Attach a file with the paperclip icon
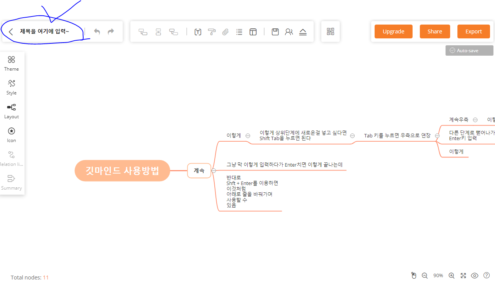Image resolution: width=495 pixels, height=281 pixels. (225, 32)
